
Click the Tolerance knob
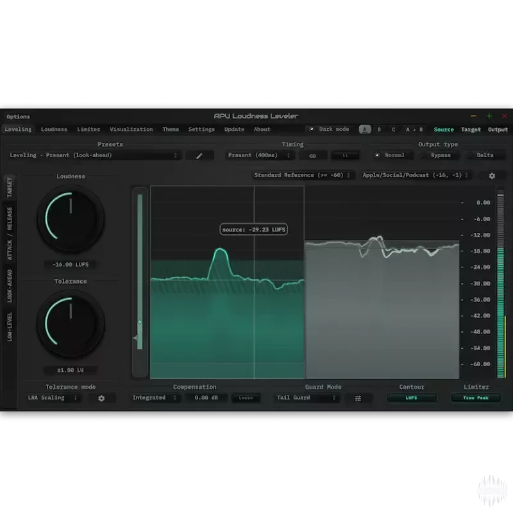pyautogui.click(x=71, y=323)
